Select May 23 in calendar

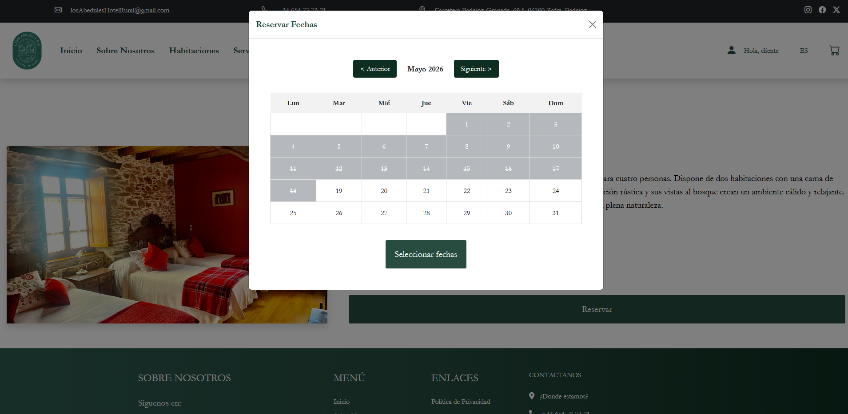point(508,191)
